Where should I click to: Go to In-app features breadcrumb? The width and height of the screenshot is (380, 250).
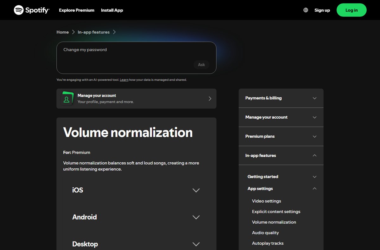(x=93, y=32)
